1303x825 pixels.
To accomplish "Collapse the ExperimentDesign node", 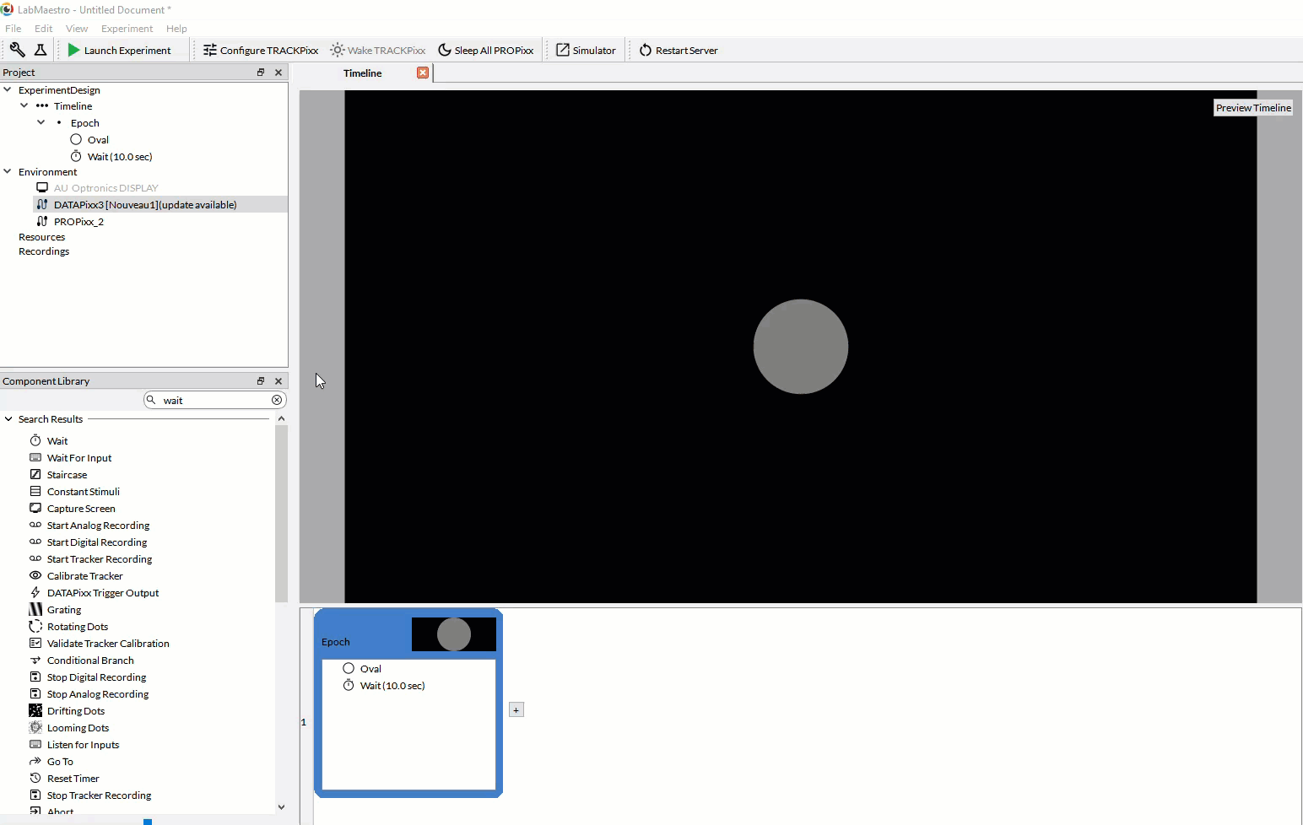I will point(8,89).
